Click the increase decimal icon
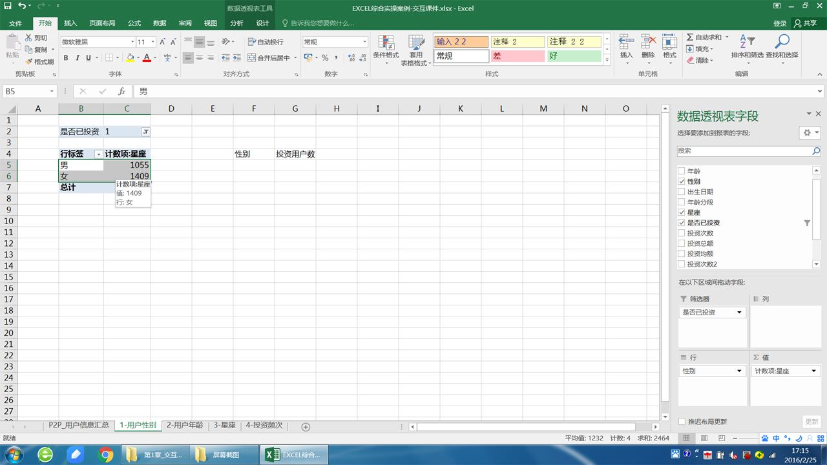This screenshot has height=465, width=827. point(351,58)
